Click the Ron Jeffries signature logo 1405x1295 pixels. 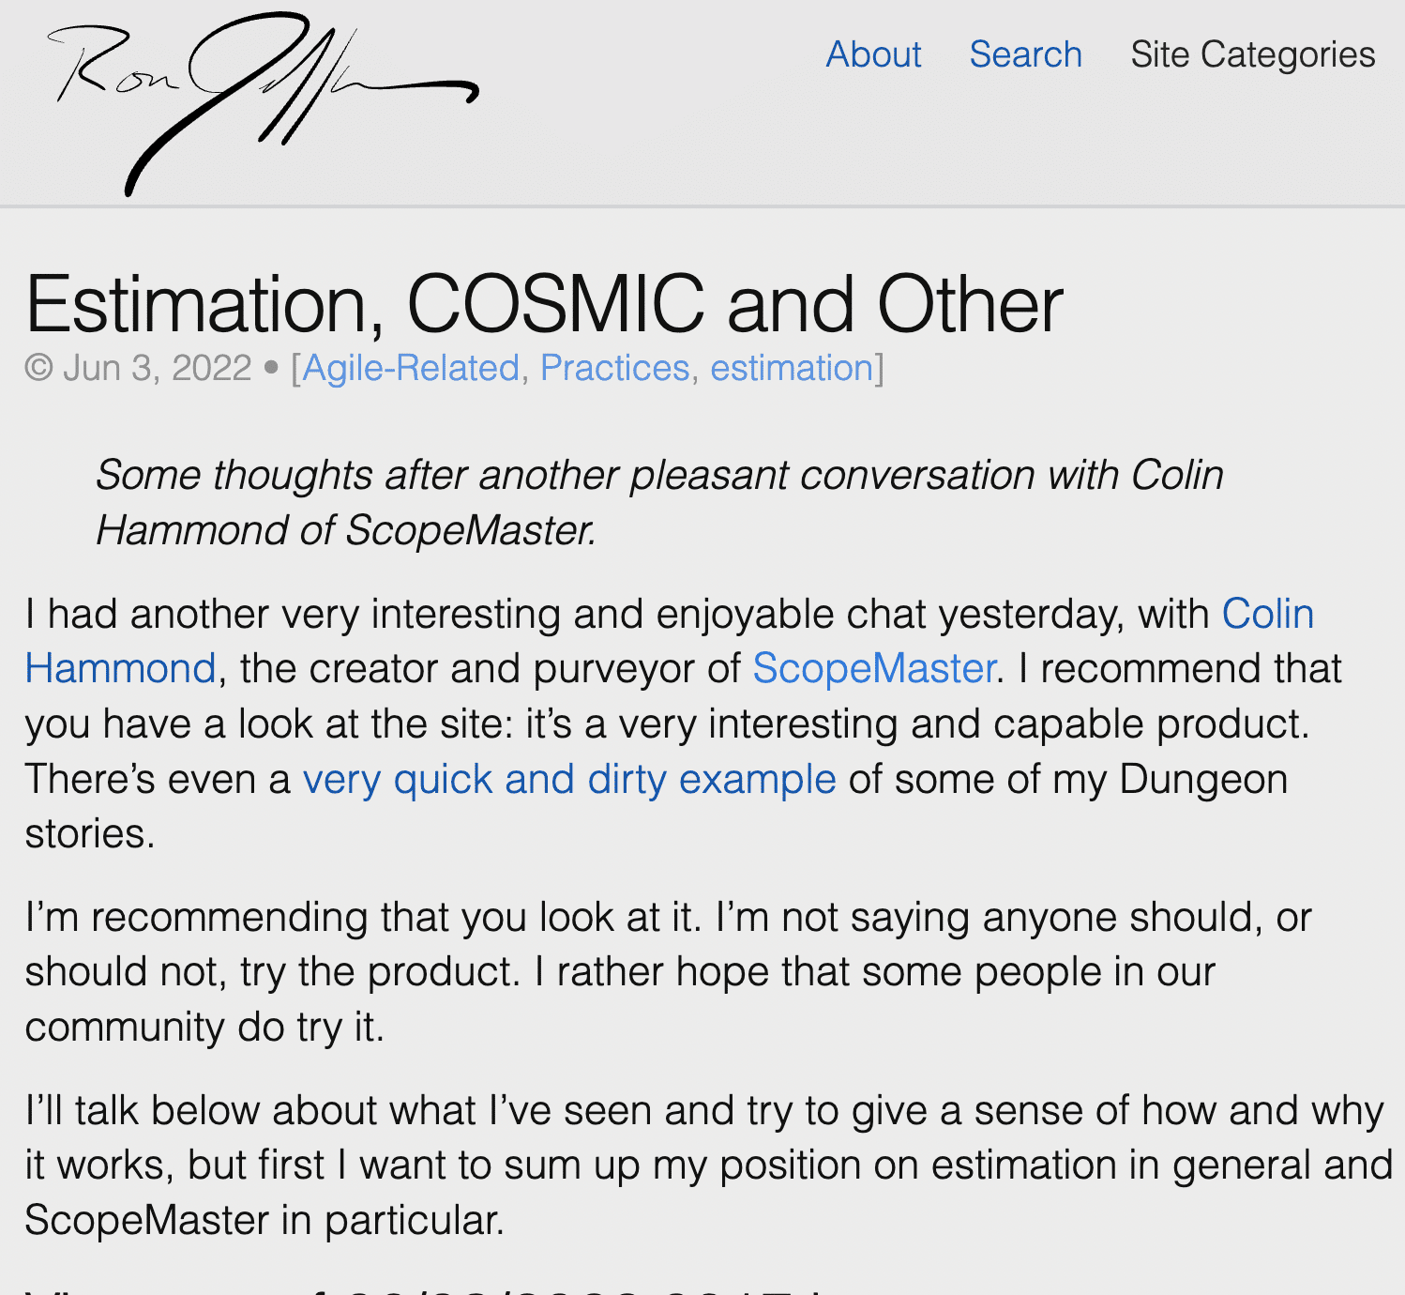(263, 103)
